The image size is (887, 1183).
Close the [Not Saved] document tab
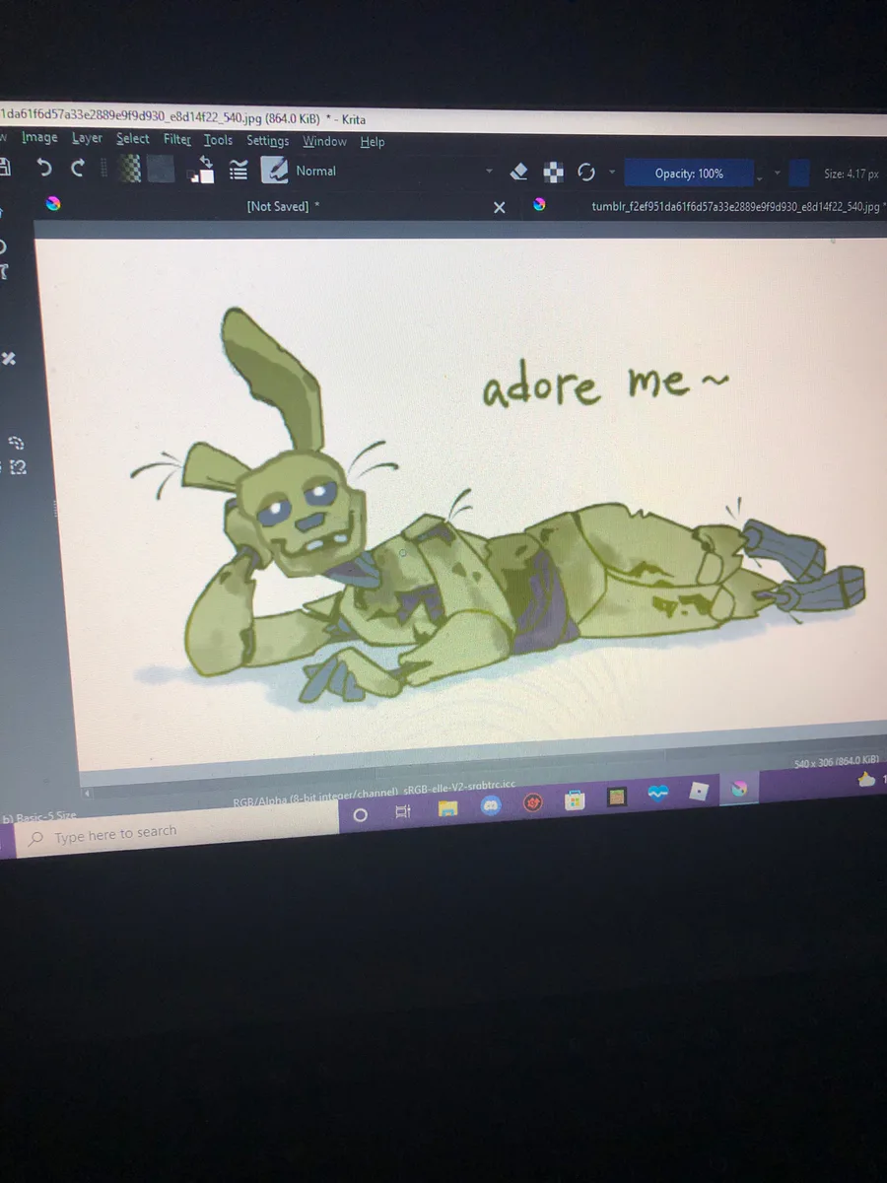pyautogui.click(x=499, y=207)
